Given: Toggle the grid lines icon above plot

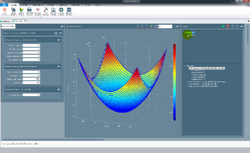Looking at the screenshot, I should coord(156,26).
